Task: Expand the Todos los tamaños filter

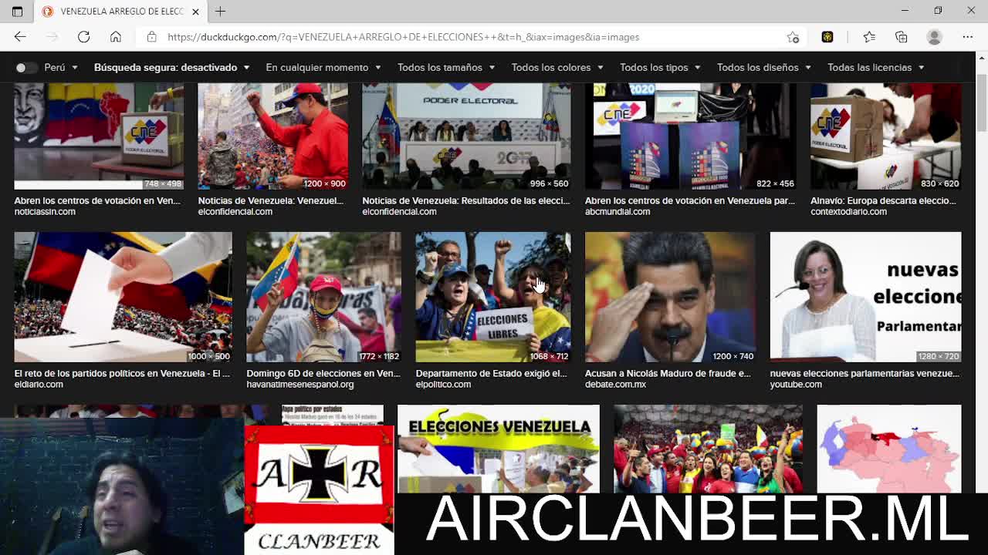Action: [x=446, y=67]
